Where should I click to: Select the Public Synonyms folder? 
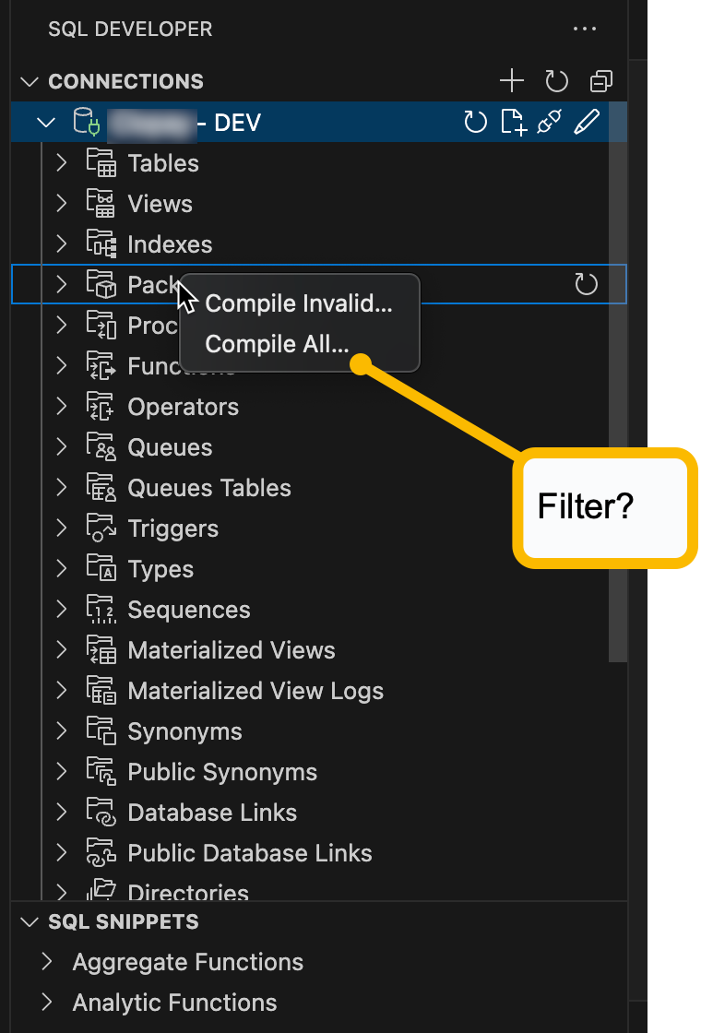pos(222,772)
